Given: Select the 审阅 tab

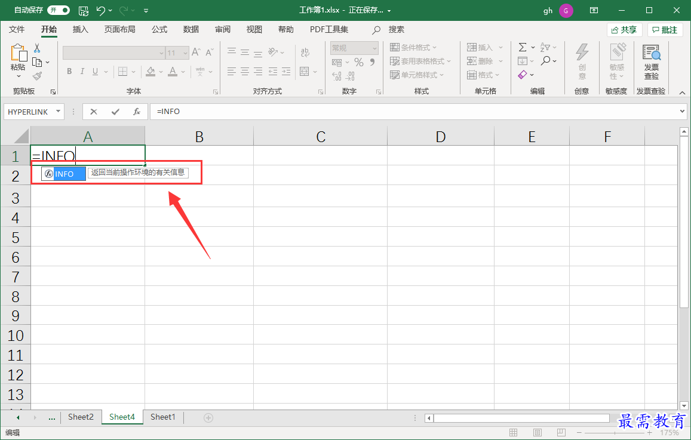Looking at the screenshot, I should point(223,29).
